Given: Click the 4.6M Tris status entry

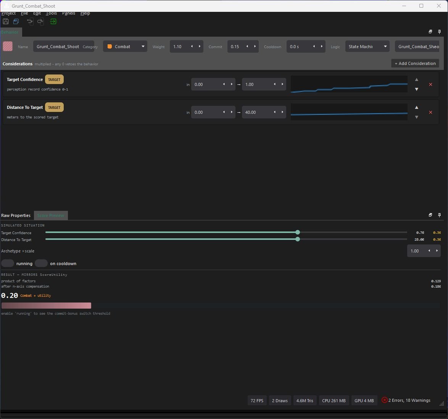Looking at the screenshot, I should [x=305, y=400].
